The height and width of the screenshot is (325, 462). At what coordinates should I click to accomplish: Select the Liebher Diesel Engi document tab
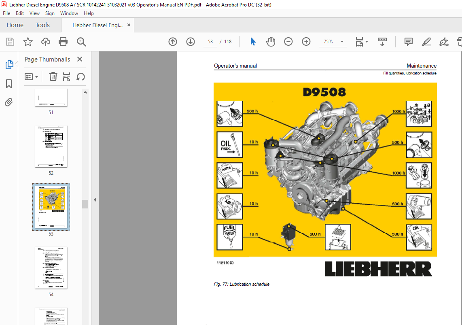pos(97,25)
